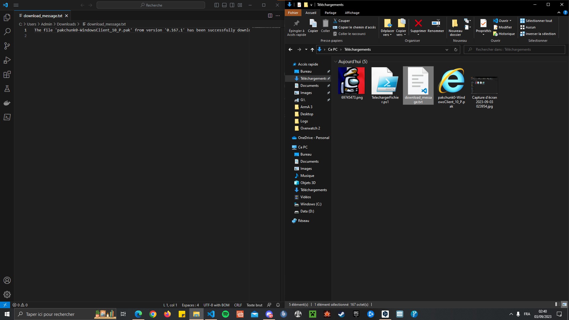Screen dimensions: 569x320
Task: Switch to the Partage ribbon tab
Action: click(330, 13)
